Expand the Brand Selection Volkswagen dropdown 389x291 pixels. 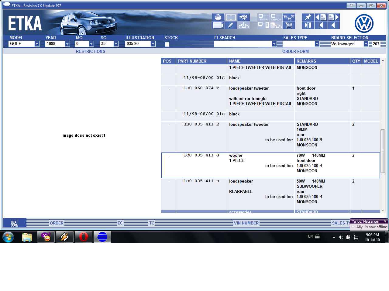(x=366, y=44)
